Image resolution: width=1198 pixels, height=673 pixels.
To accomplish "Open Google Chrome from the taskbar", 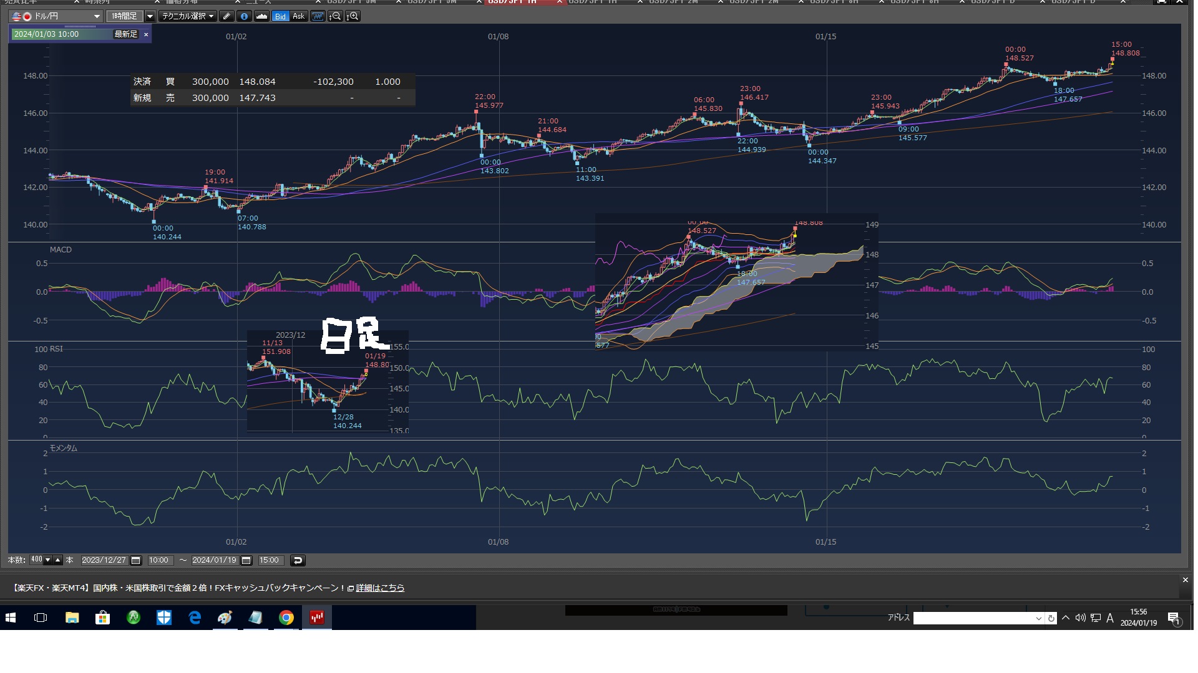I will click(x=286, y=618).
